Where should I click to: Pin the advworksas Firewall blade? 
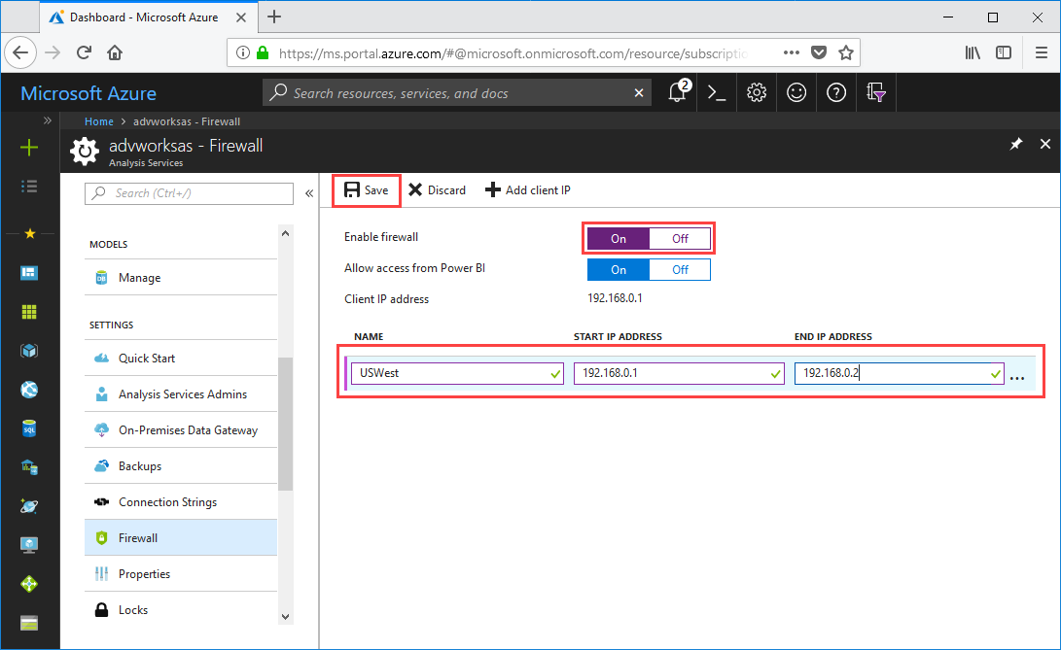point(1015,144)
